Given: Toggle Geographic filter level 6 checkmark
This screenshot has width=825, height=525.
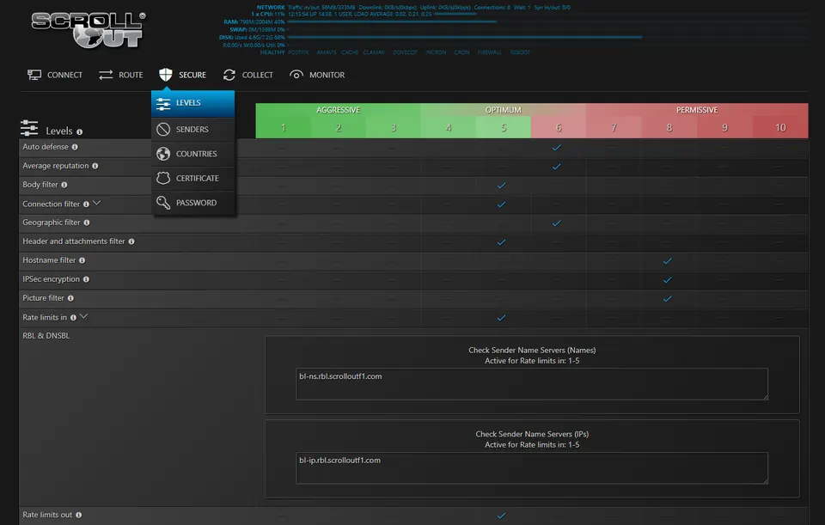Looking at the screenshot, I should coord(557,223).
